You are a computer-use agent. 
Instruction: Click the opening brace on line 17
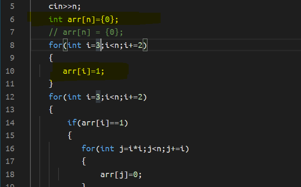(84, 162)
